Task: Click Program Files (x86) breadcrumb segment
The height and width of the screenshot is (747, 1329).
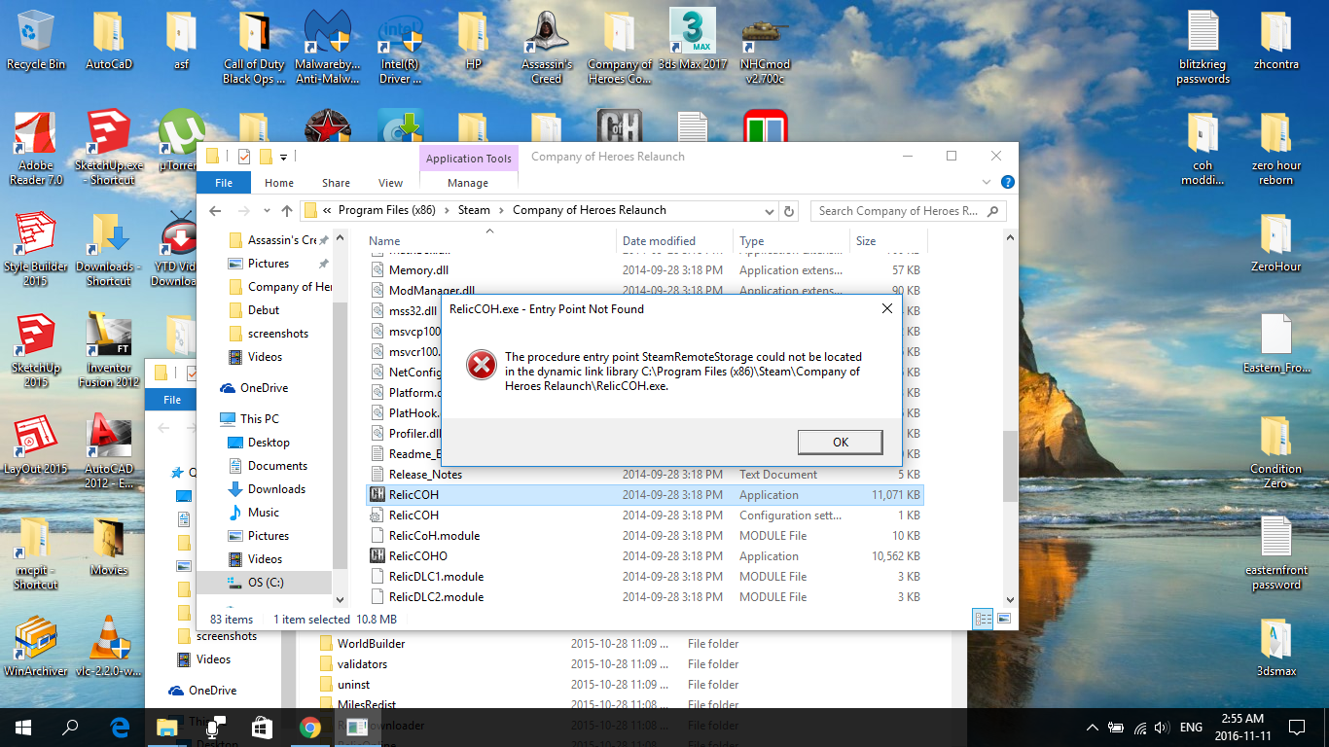Action: click(388, 210)
